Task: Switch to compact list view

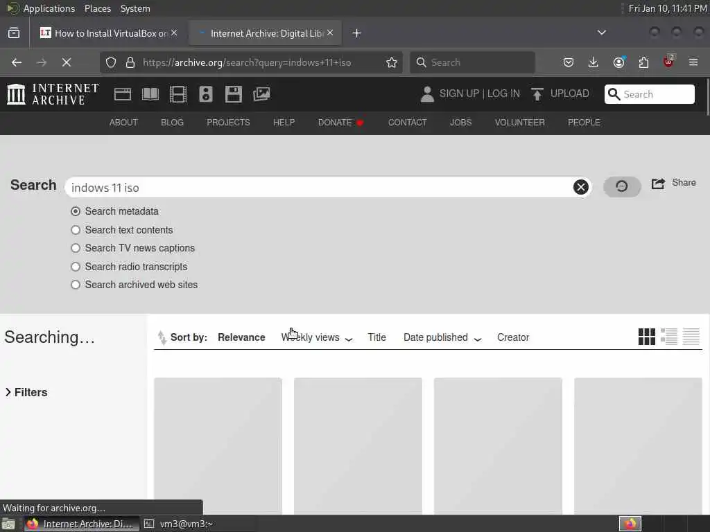Action: tap(691, 337)
